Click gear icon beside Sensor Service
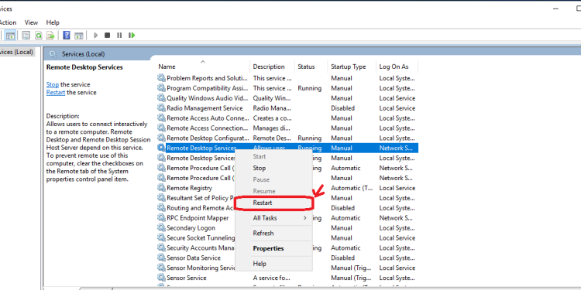581x290 pixels. (x=161, y=278)
